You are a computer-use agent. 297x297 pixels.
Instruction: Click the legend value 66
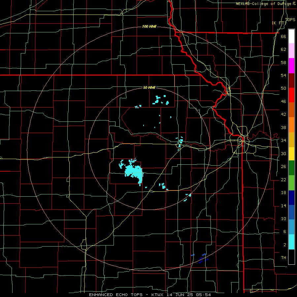pos(283,36)
